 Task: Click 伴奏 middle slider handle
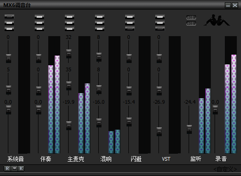pos(38,91)
